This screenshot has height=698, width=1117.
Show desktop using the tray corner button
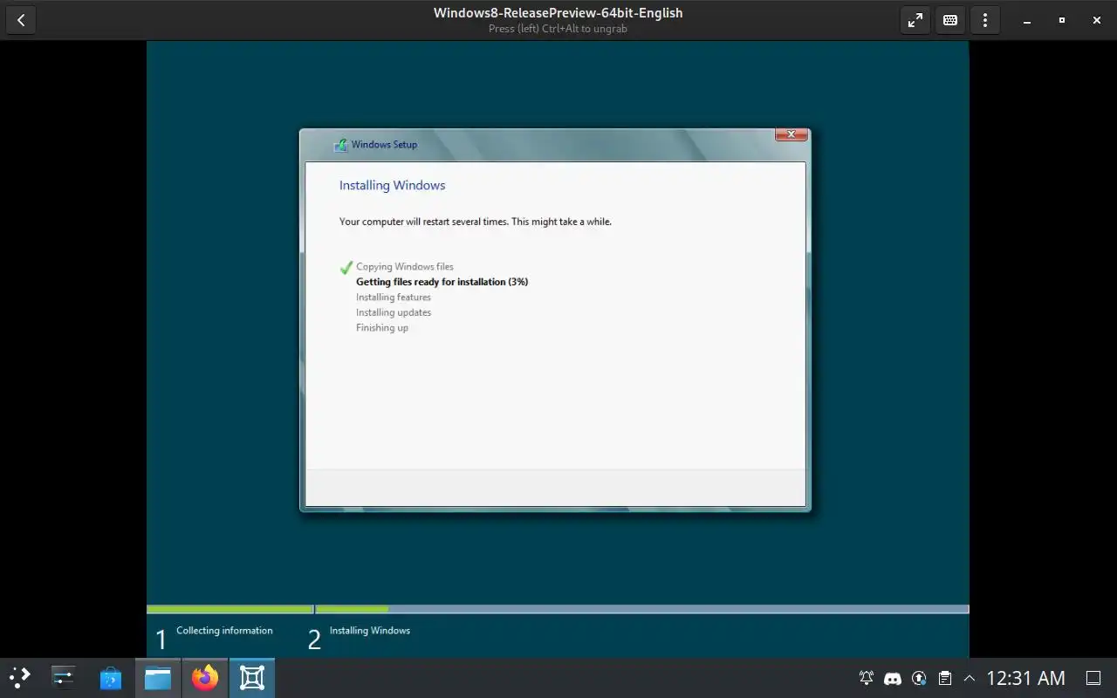1093,678
